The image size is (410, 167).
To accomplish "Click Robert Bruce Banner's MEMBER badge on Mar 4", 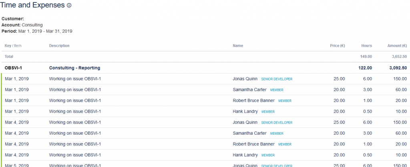I will [285, 144].
